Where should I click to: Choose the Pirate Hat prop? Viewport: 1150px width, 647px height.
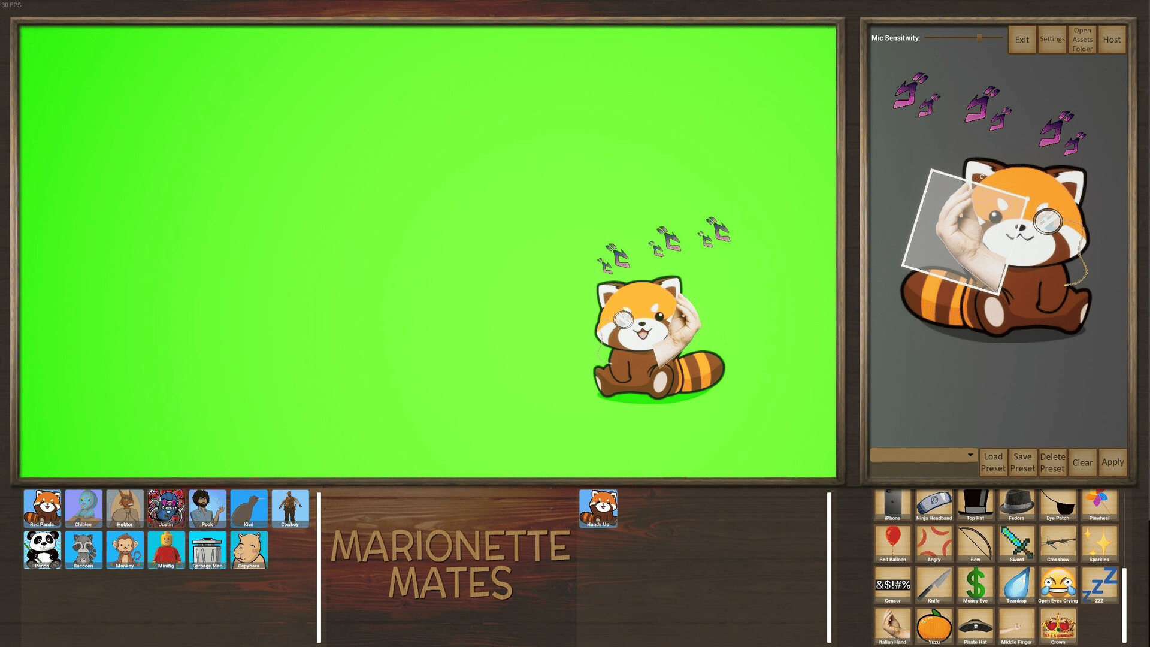pyautogui.click(x=975, y=626)
